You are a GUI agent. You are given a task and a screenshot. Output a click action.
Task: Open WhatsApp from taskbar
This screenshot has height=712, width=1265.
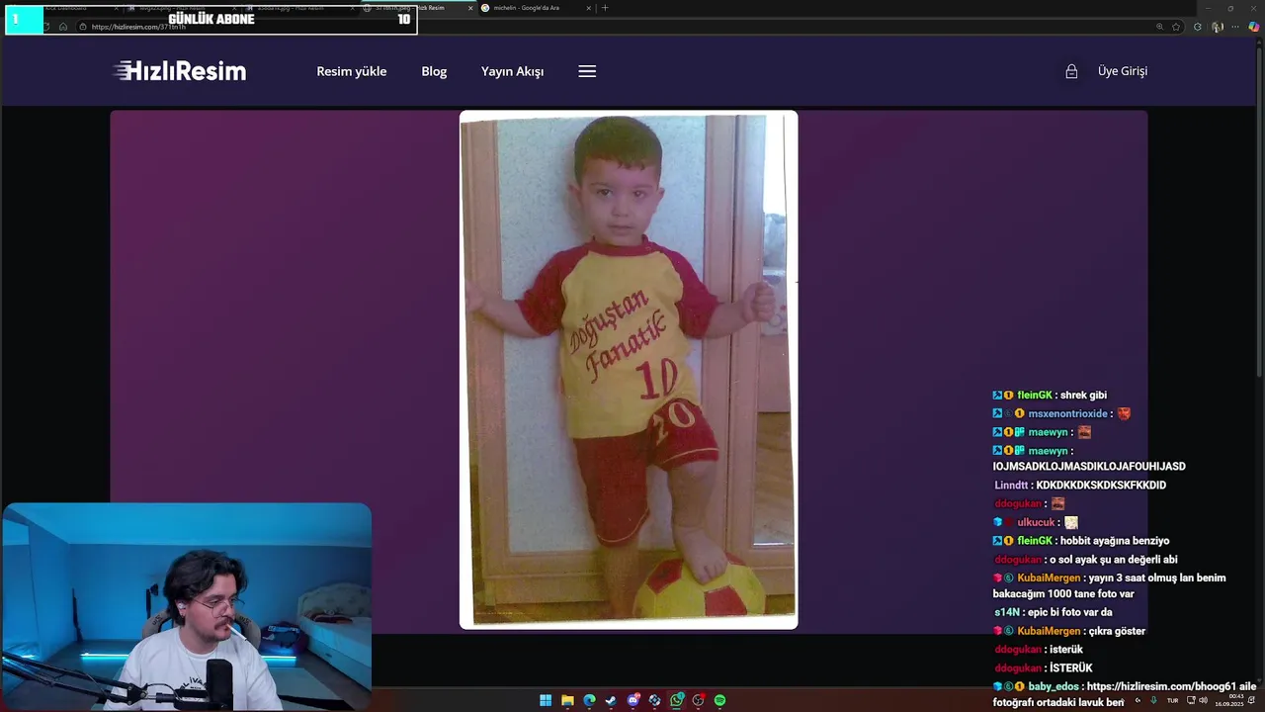coord(676,700)
